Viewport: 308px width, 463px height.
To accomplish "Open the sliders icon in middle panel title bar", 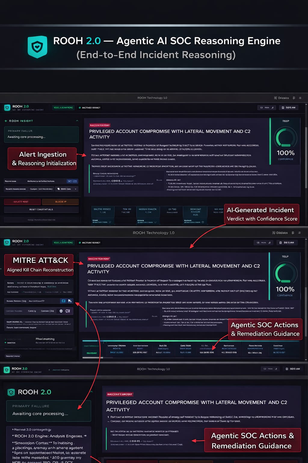I will [293, 233].
